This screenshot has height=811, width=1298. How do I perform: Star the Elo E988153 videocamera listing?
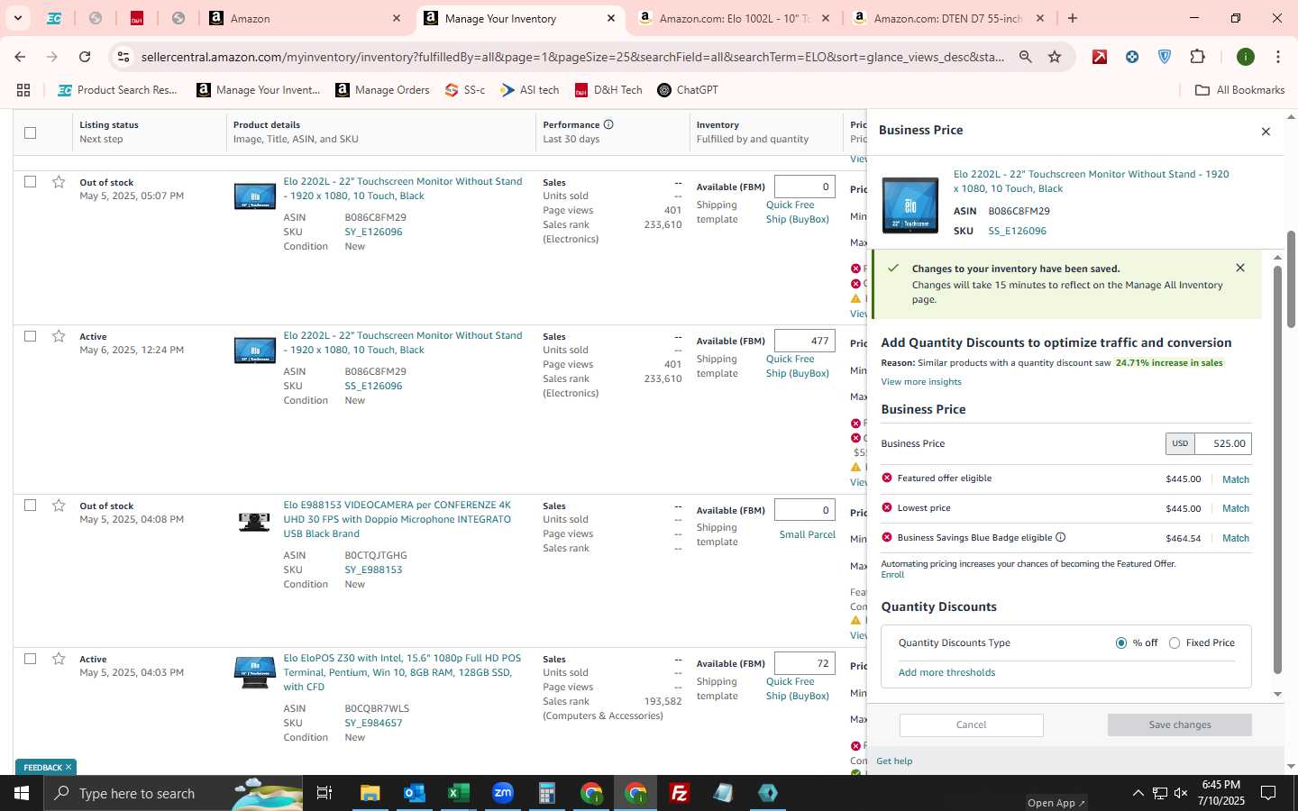(59, 506)
